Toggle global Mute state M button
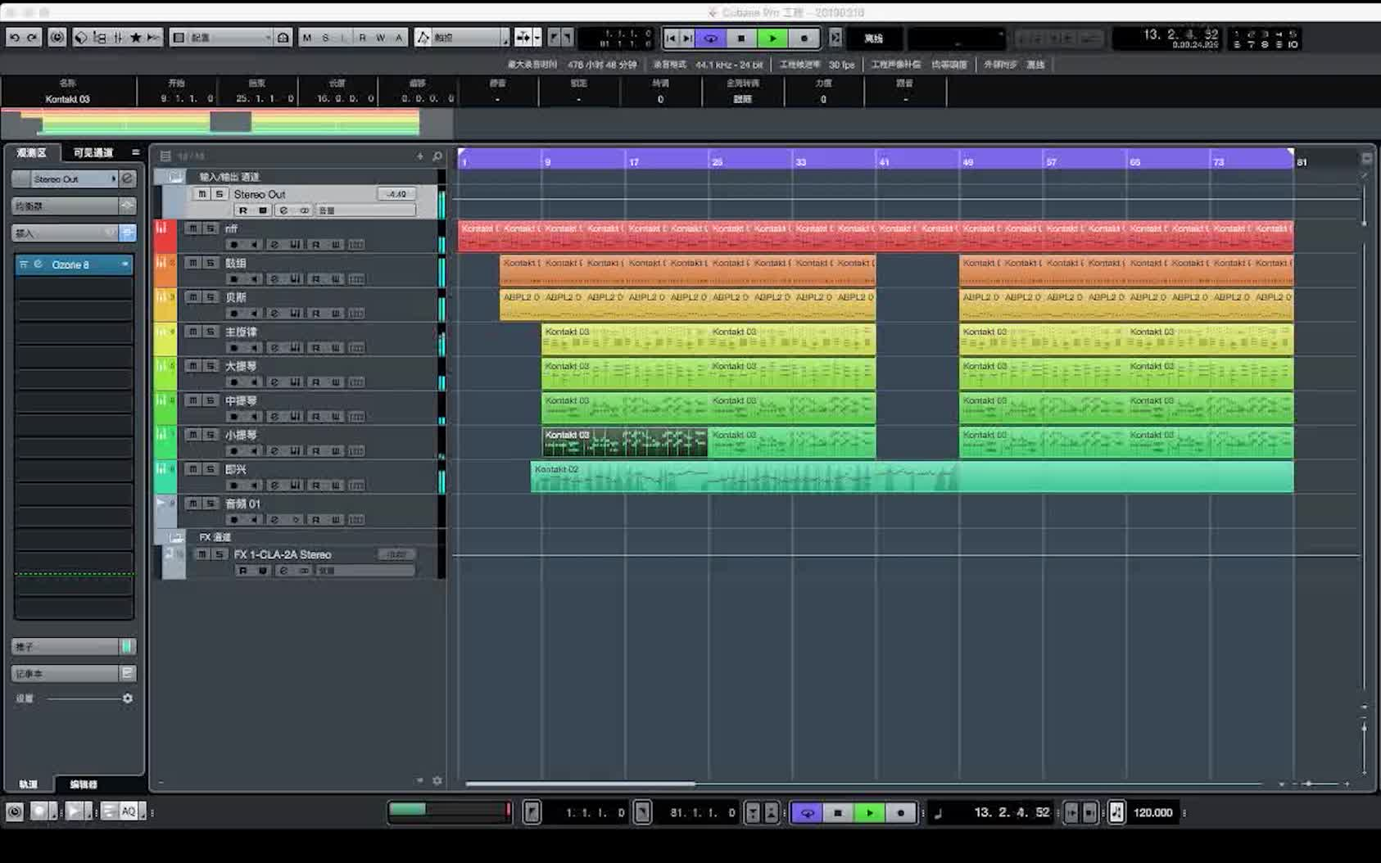The image size is (1381, 863). coord(307,38)
